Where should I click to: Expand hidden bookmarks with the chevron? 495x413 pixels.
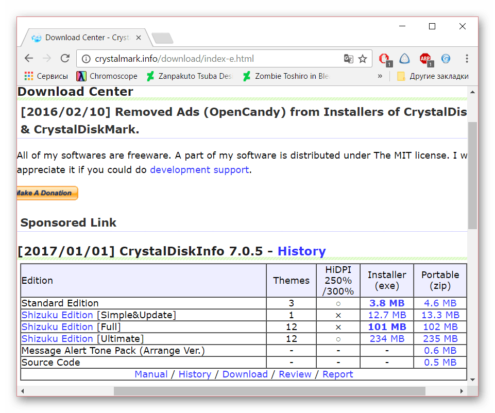(380, 76)
